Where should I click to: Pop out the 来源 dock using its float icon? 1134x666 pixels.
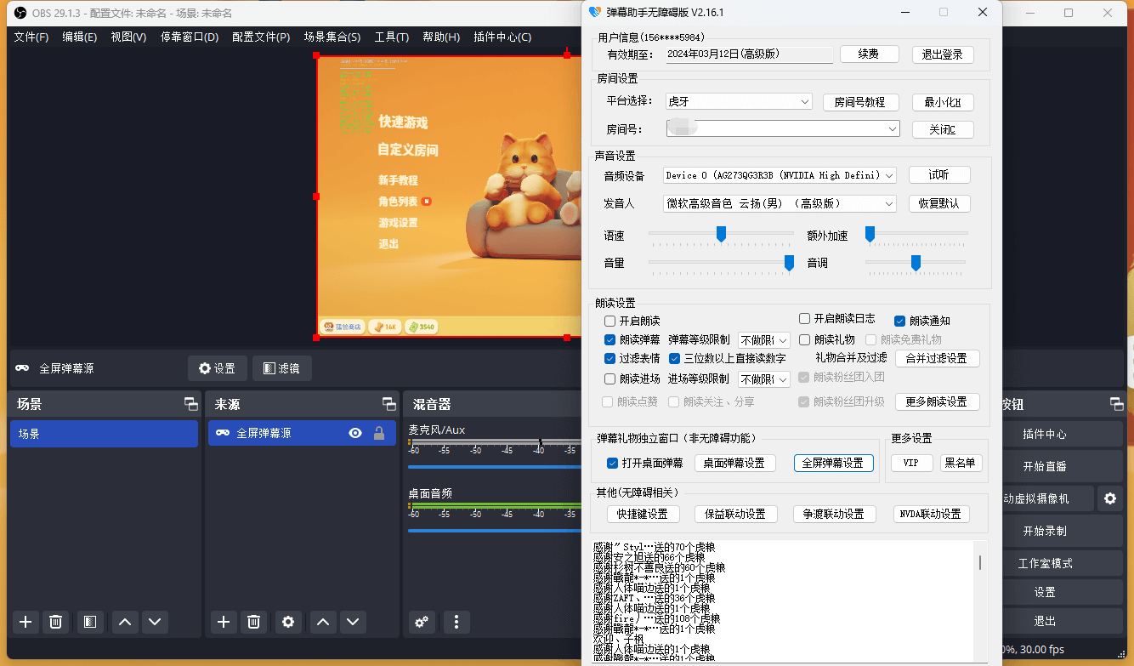click(x=388, y=404)
